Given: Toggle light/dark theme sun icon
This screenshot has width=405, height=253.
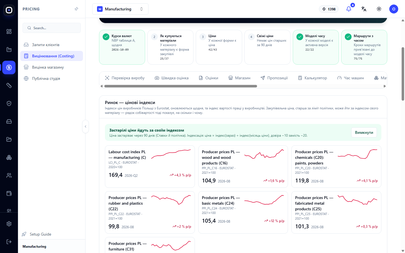Looking at the screenshot, I should pyautogui.click(x=379, y=9).
